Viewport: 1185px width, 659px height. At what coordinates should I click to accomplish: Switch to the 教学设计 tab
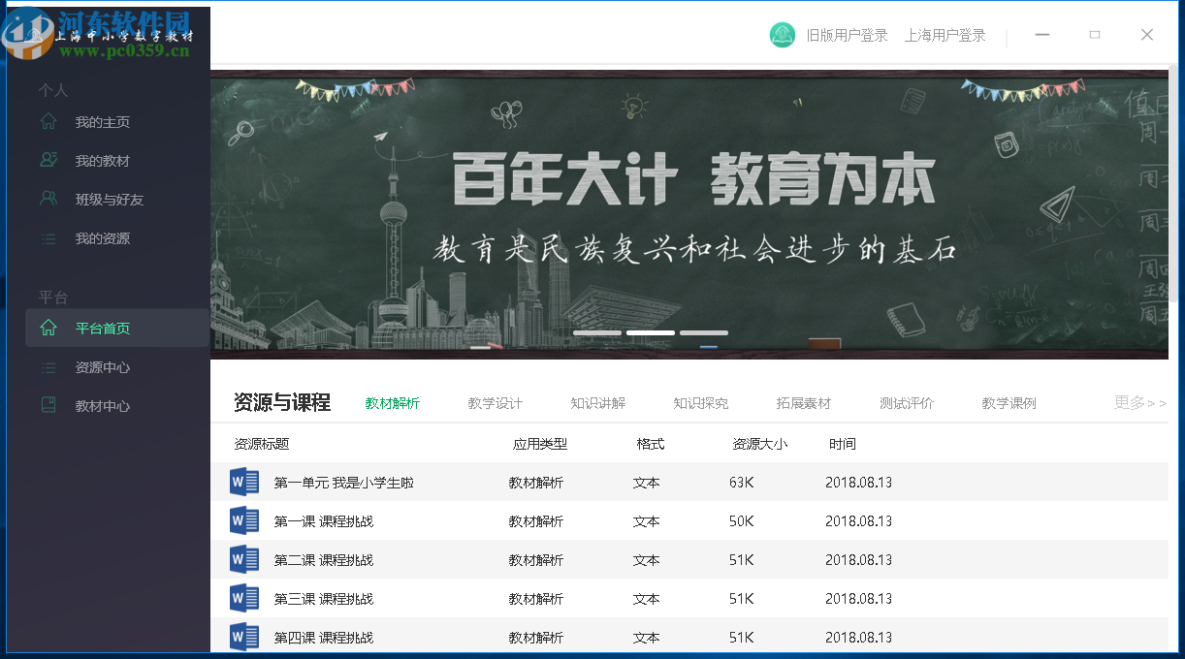point(496,402)
